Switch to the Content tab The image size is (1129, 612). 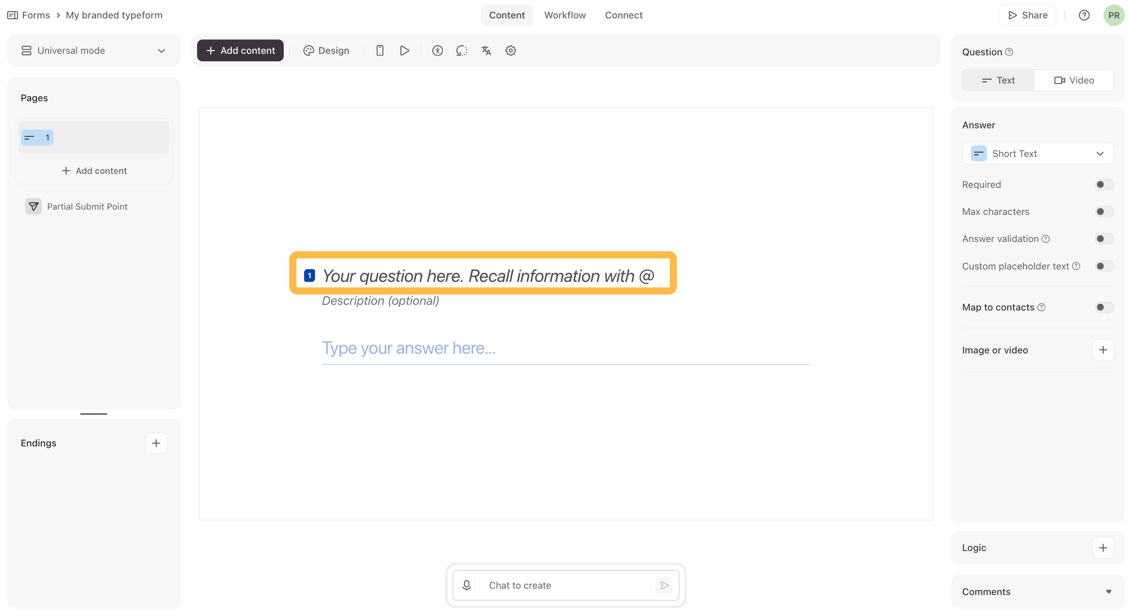click(x=506, y=15)
